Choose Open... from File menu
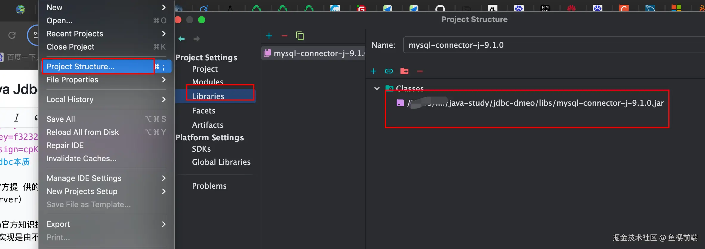Image resolution: width=705 pixels, height=249 pixels. pos(106,21)
